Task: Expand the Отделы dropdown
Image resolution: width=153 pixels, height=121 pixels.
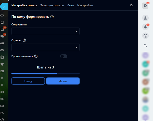Action: (45, 47)
